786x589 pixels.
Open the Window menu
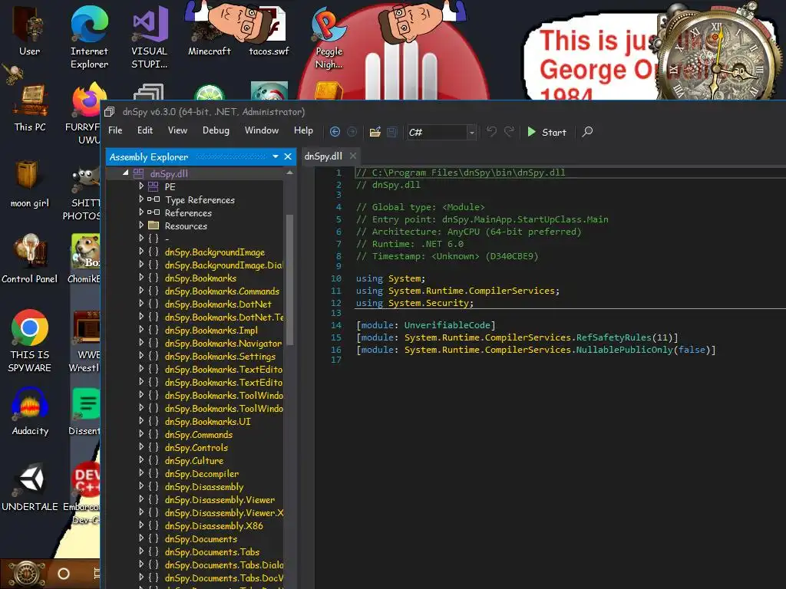pos(261,130)
